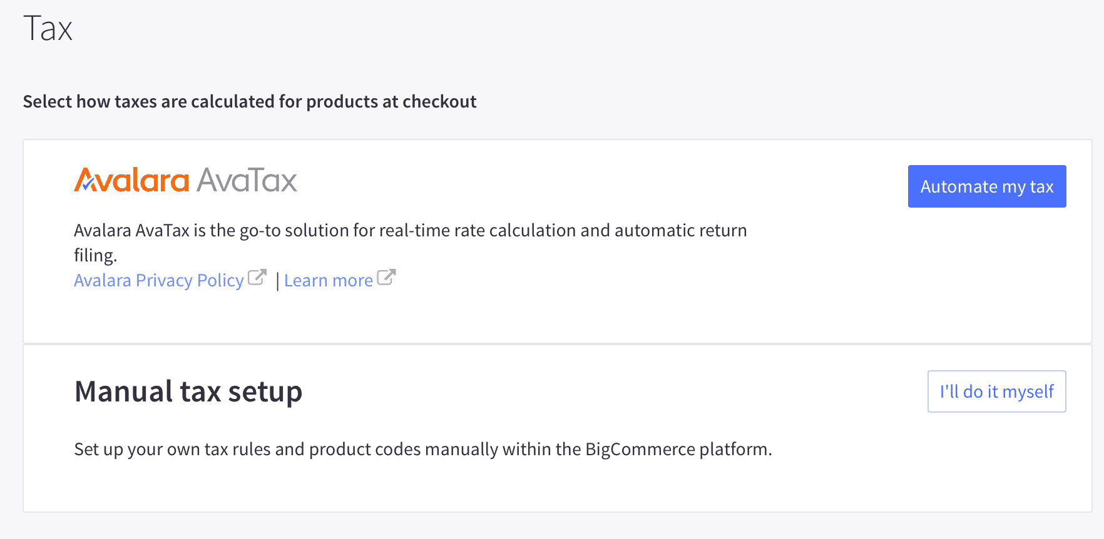Click the gray AvaTax logo wordmark
The image size is (1104, 539).
[x=247, y=180]
